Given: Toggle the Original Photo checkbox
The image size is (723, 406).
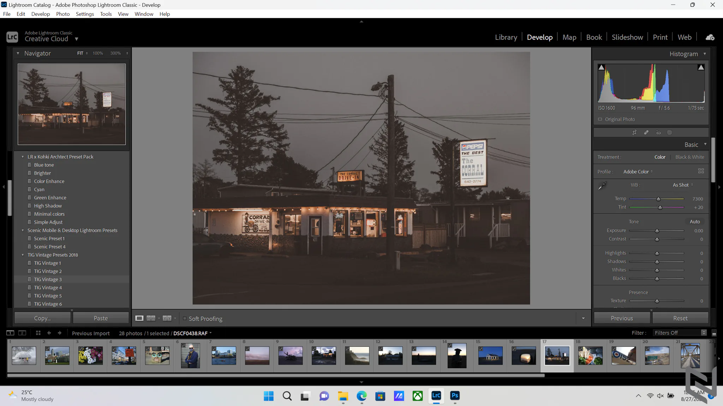Looking at the screenshot, I should click(600, 119).
